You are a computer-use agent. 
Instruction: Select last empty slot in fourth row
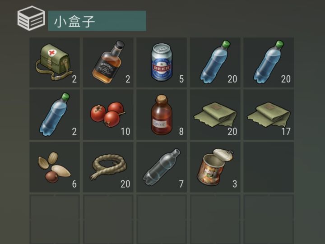click(x=269, y=219)
